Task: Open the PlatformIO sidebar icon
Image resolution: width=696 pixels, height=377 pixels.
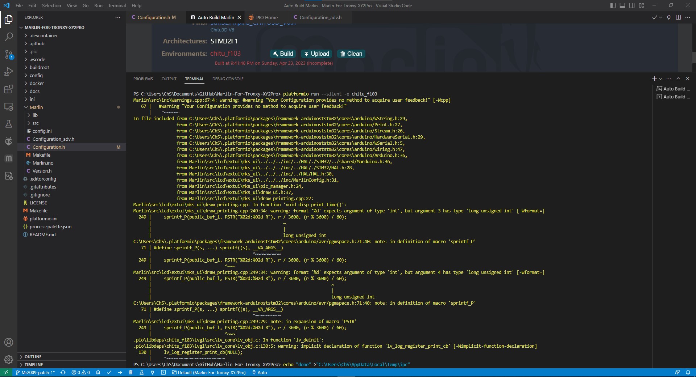Action: [9, 141]
